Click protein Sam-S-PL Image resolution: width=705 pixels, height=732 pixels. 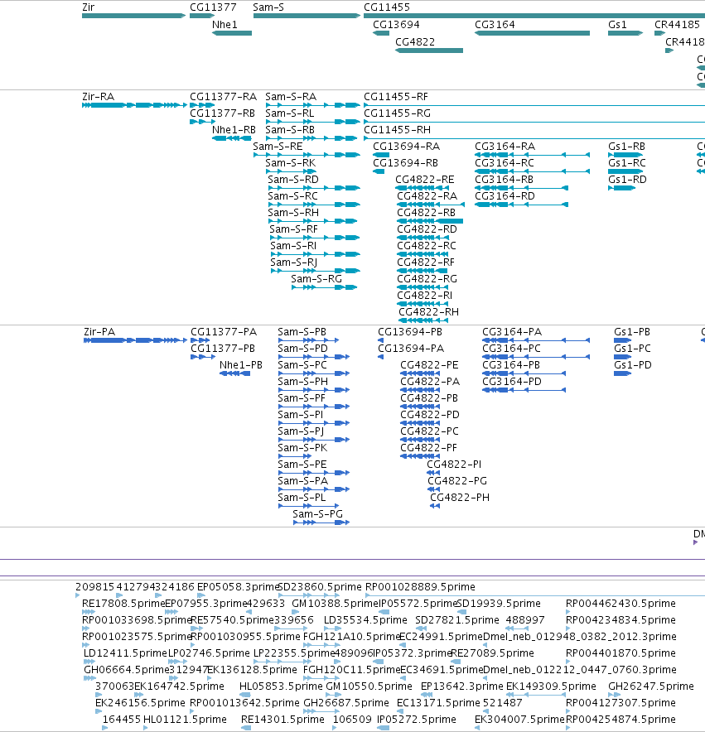point(308,506)
